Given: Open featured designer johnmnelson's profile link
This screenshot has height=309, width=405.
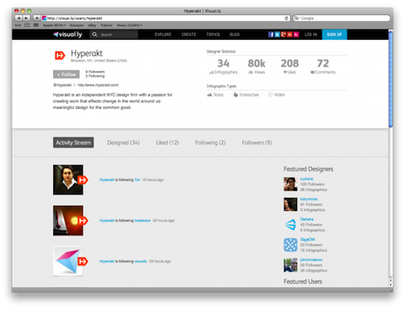Looking at the screenshot, I should click(x=311, y=260).
